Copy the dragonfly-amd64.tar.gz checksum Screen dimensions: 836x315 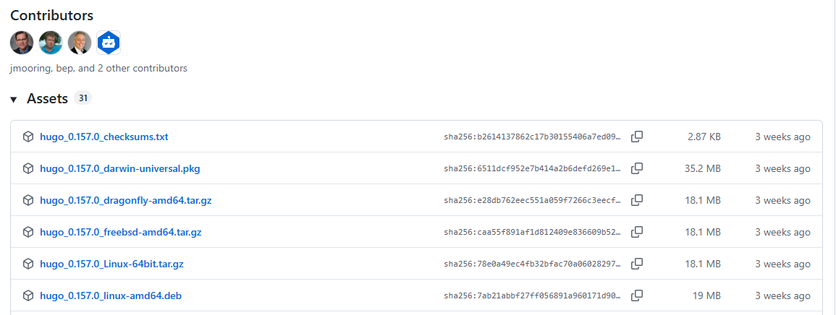pyautogui.click(x=637, y=200)
